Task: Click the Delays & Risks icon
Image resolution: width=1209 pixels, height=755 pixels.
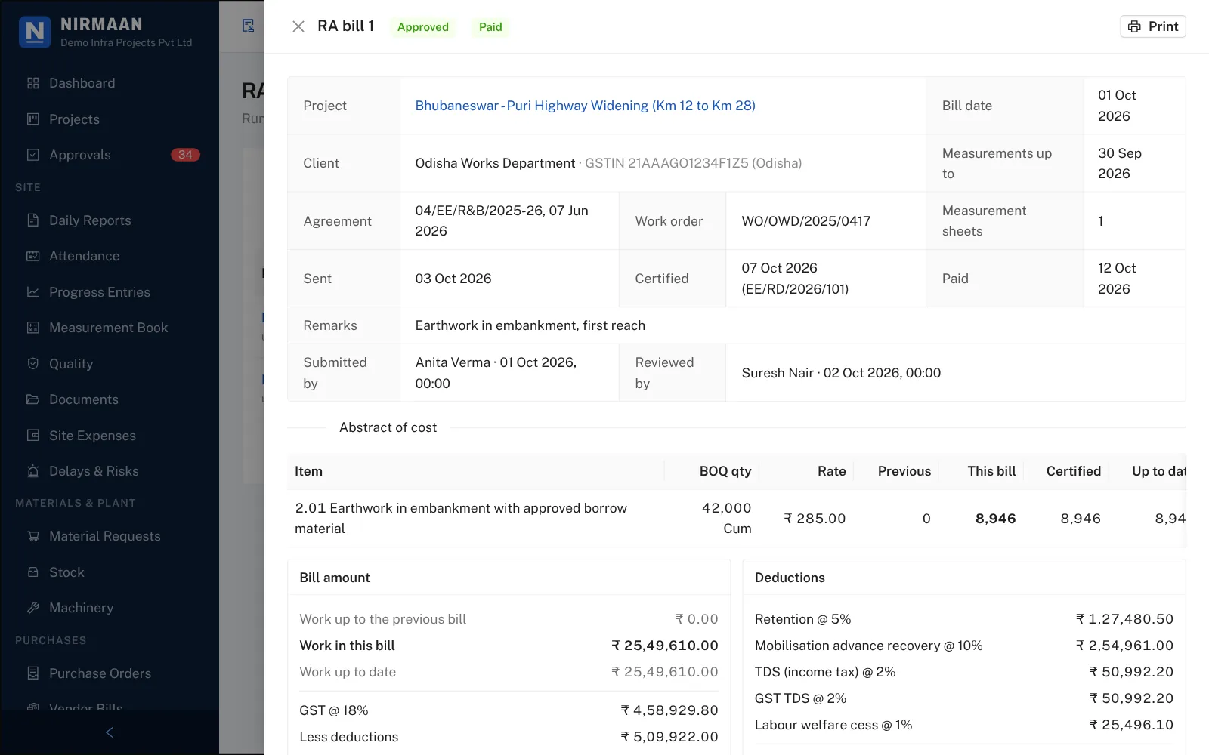Action: click(32, 471)
